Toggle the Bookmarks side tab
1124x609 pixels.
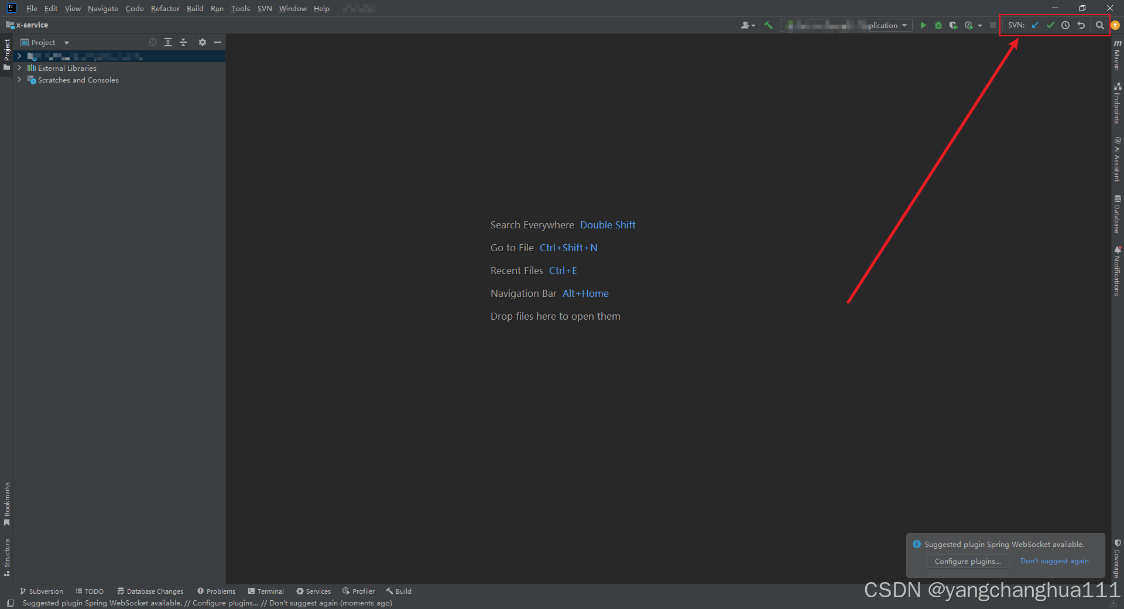point(6,504)
